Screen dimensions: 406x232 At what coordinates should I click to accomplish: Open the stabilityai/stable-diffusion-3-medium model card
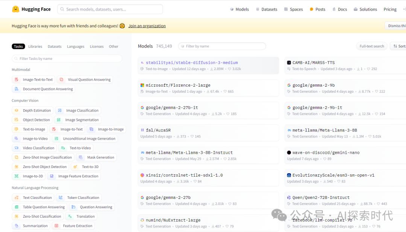pos(192,63)
